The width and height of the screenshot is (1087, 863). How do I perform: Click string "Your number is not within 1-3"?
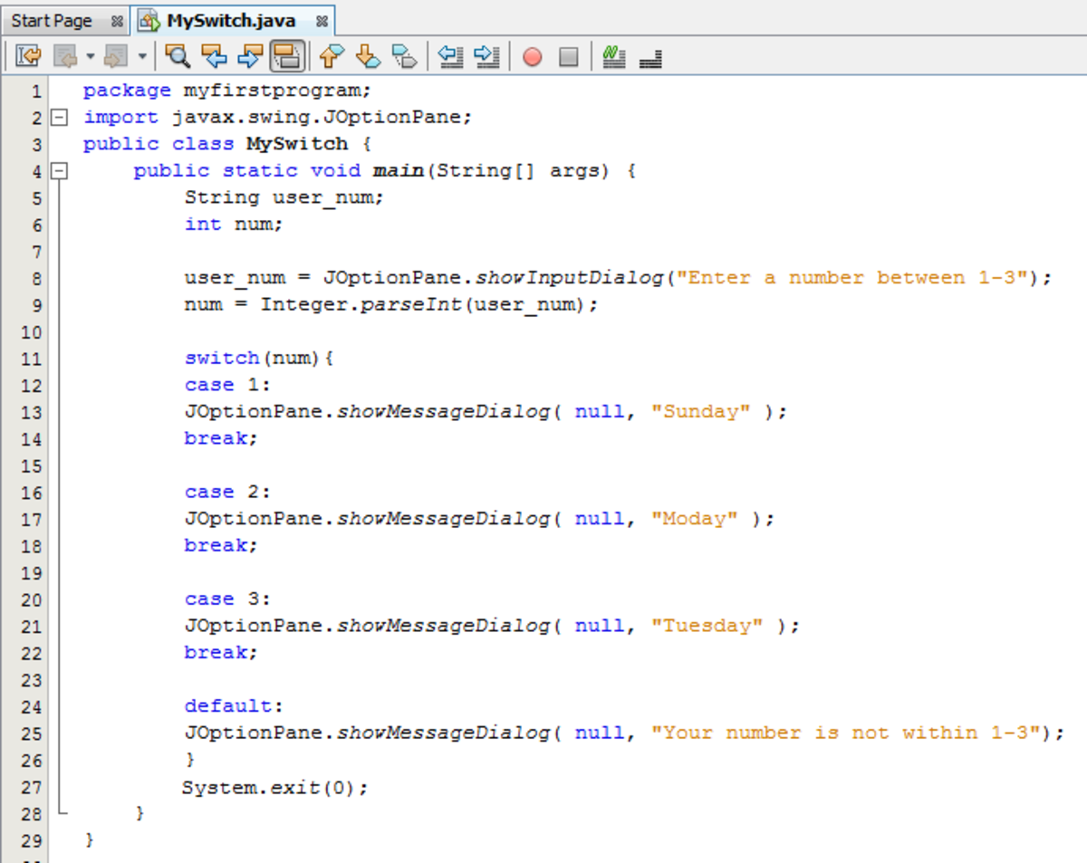coord(848,733)
